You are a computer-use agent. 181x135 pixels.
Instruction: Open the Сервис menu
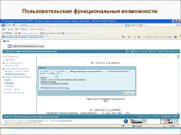(32, 29)
